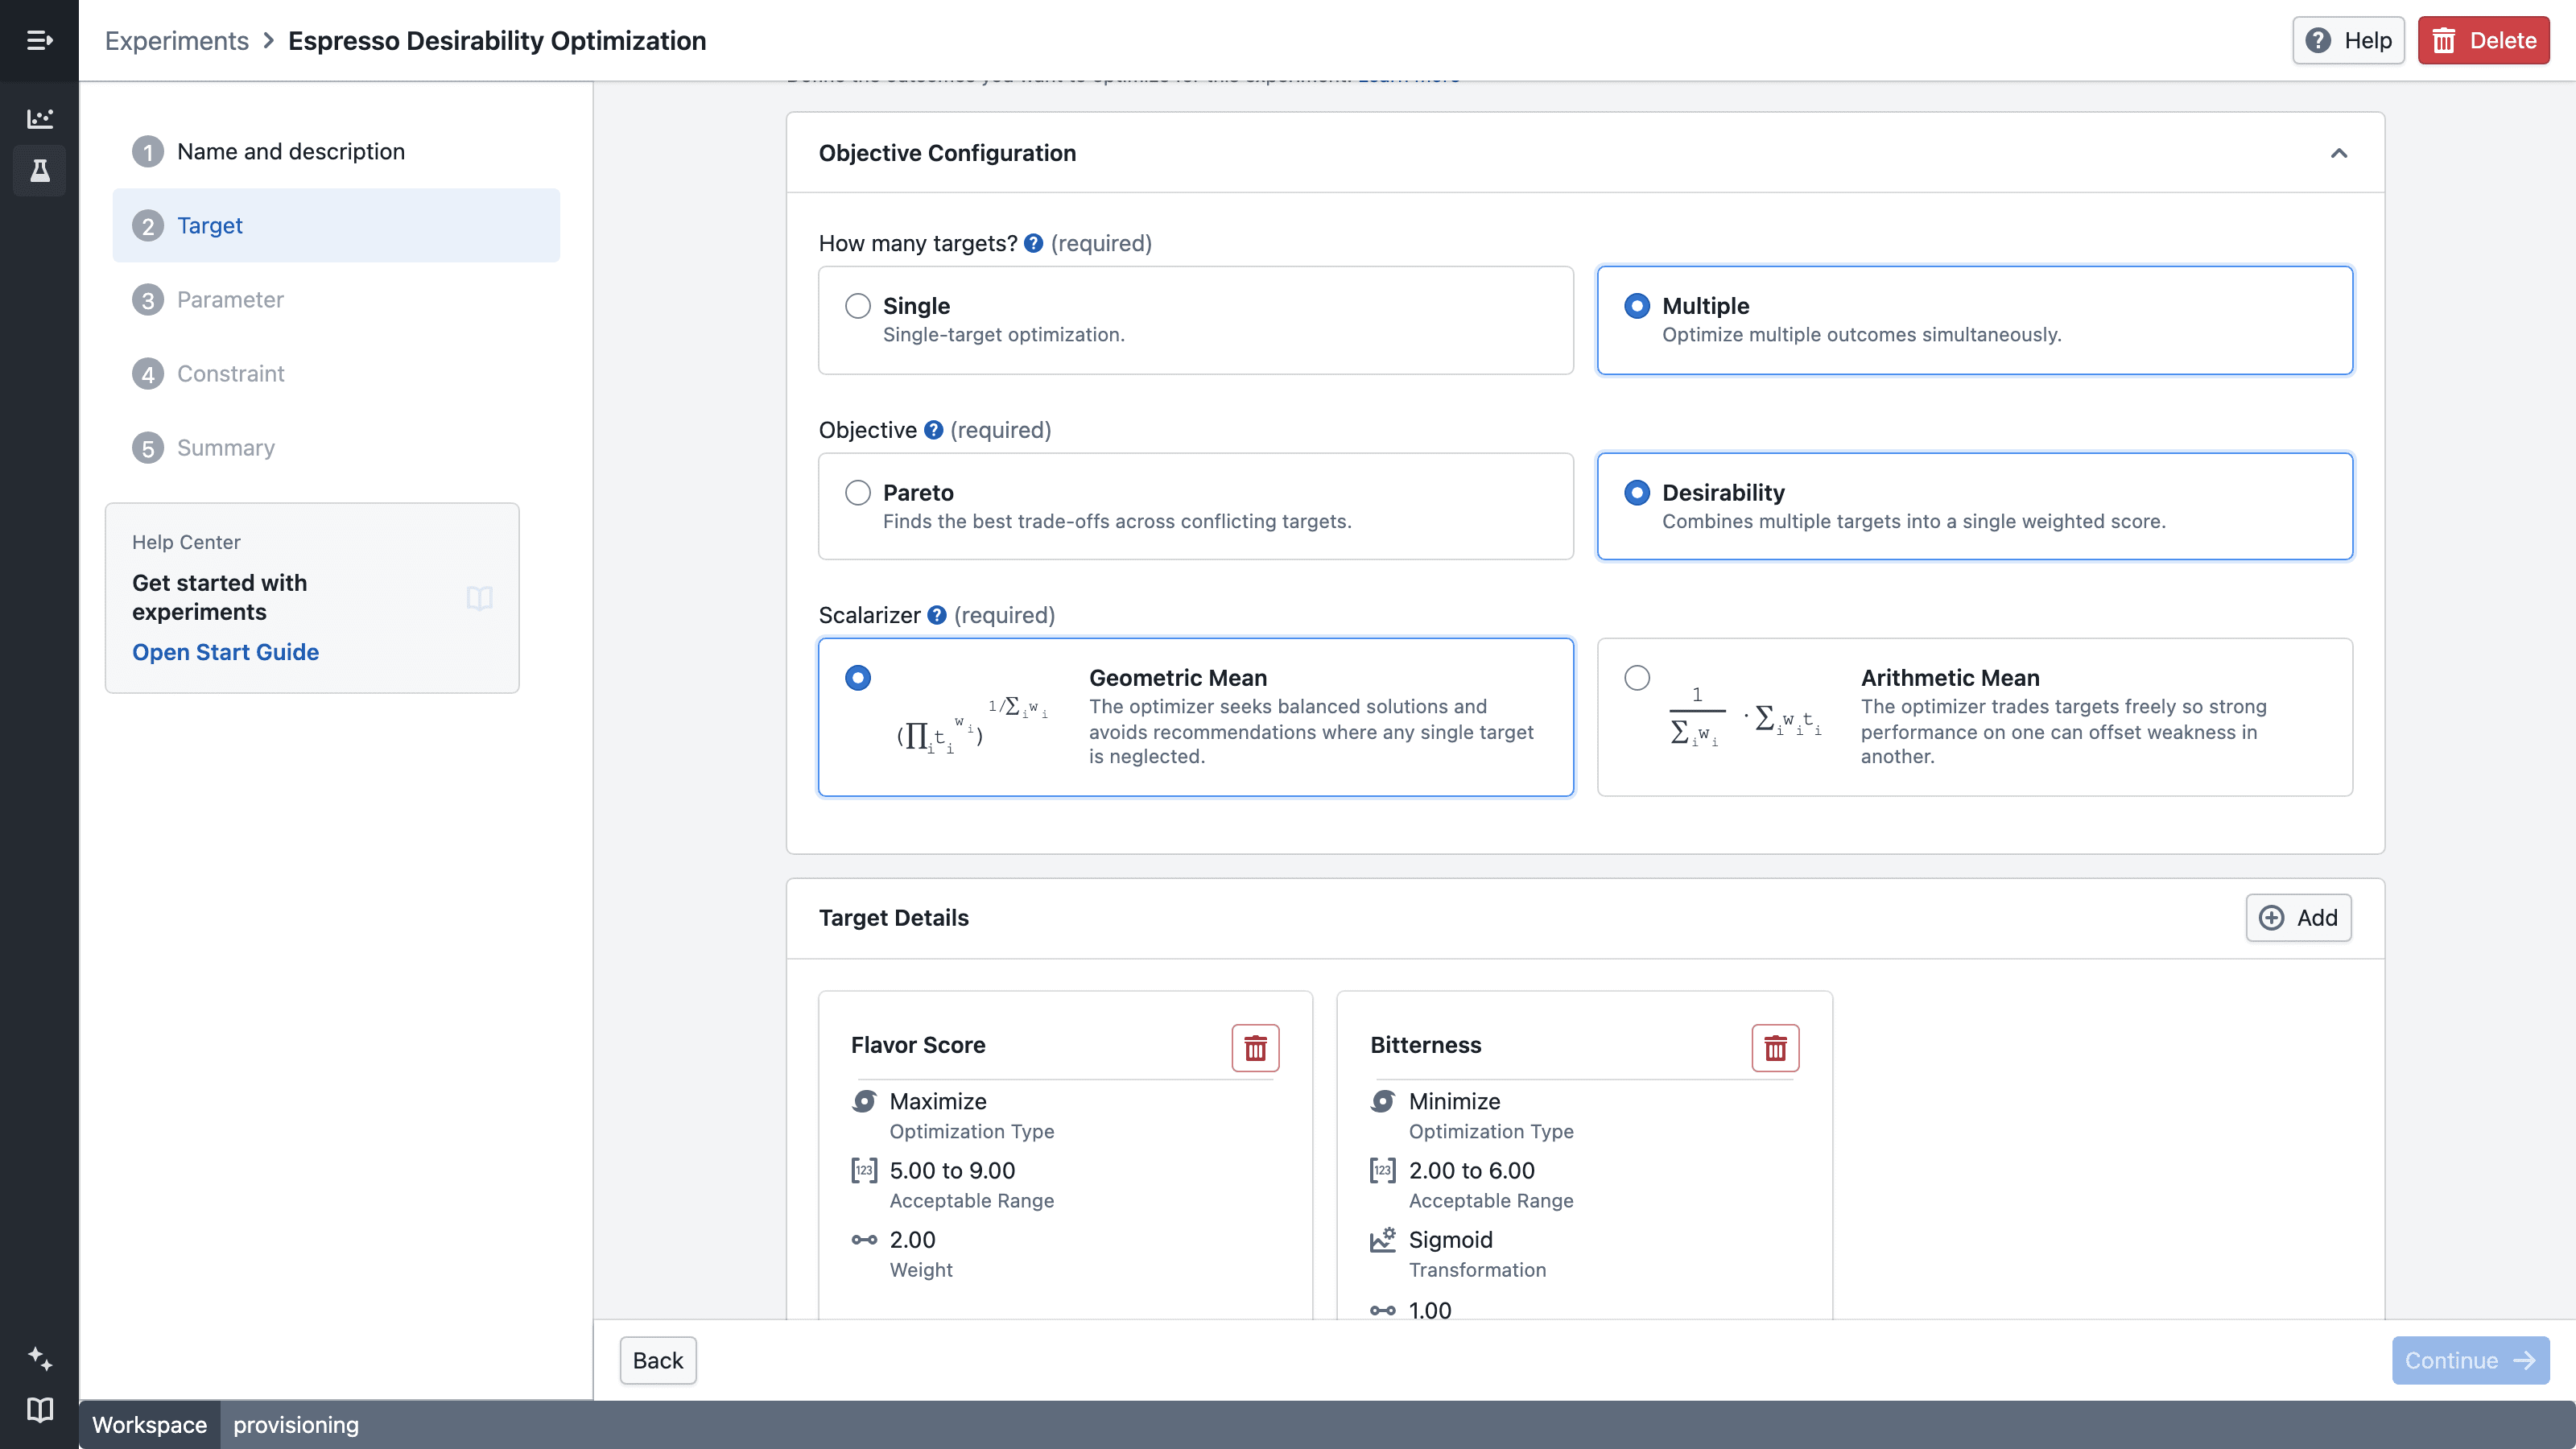Click the Continue button
The height and width of the screenshot is (1449, 2576).
(x=2470, y=1360)
